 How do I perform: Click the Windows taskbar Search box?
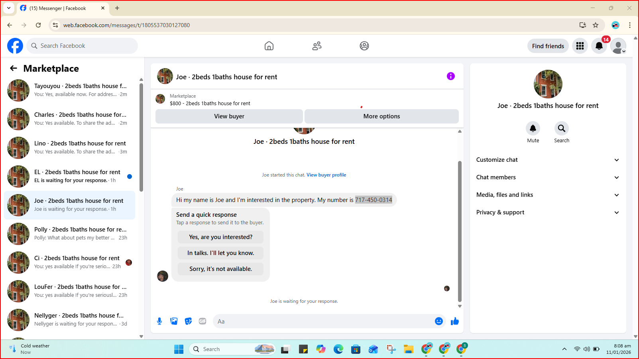coord(232,349)
